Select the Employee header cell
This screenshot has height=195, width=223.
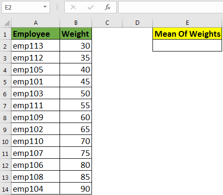coord(35,33)
